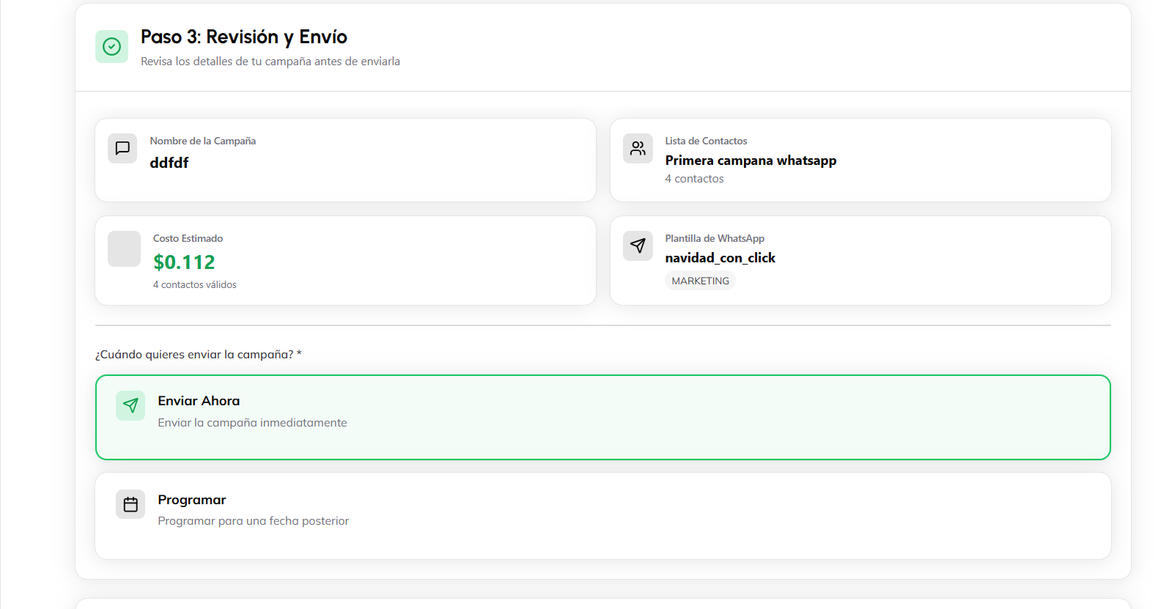Click the campaign name value ddfdf

click(169, 163)
